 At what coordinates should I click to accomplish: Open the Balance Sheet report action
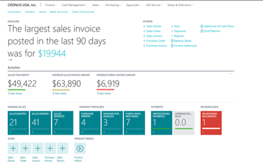click(181, 41)
